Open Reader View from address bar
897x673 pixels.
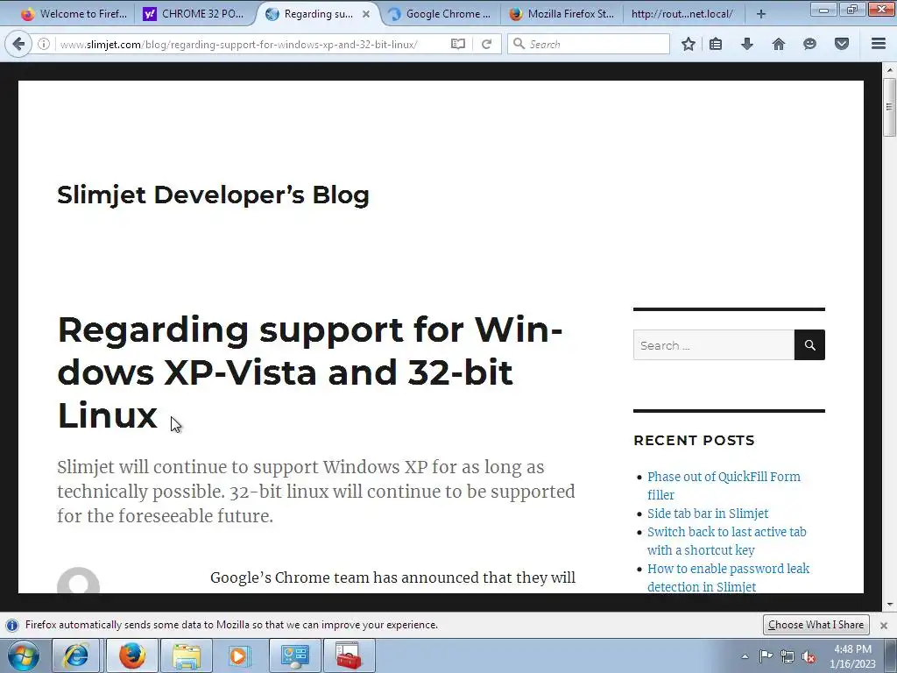(x=457, y=44)
